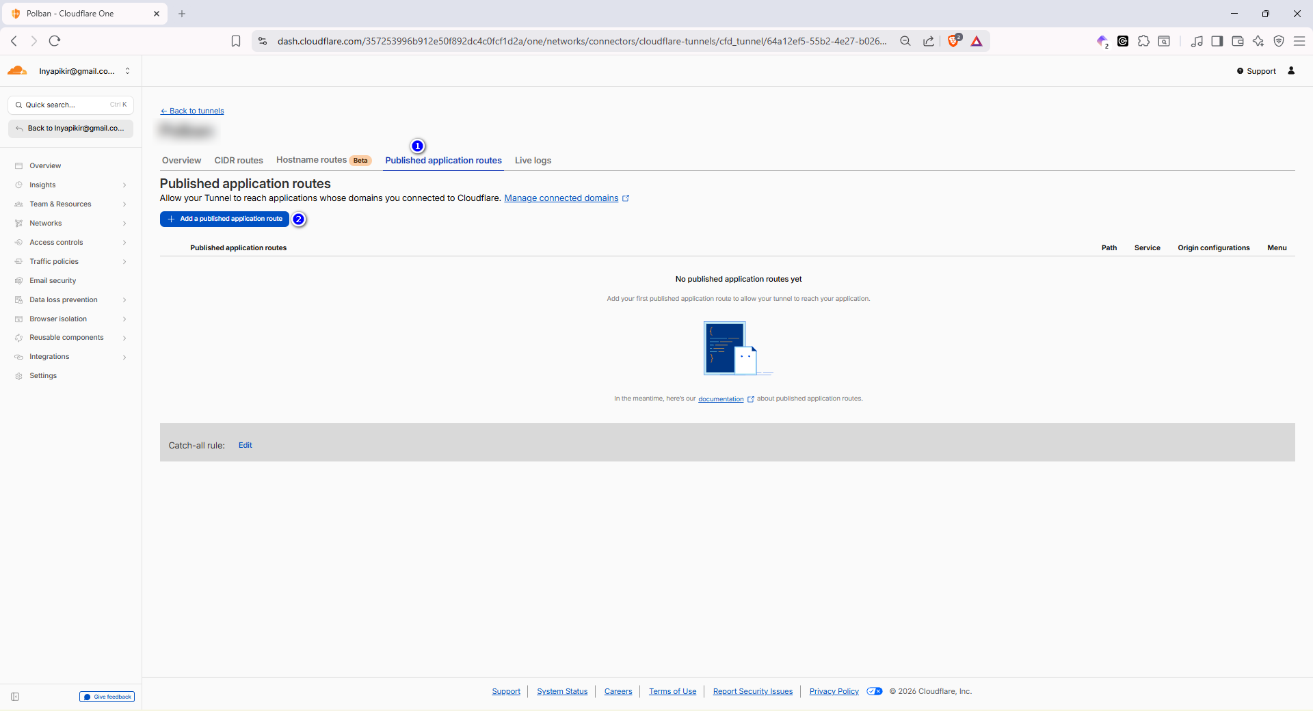Click the Integrations sidebar icon

click(18, 357)
